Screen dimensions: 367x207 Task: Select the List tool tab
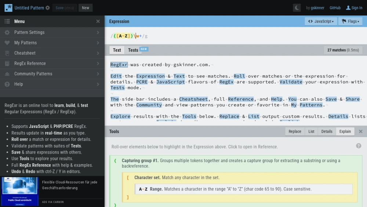point(311,132)
